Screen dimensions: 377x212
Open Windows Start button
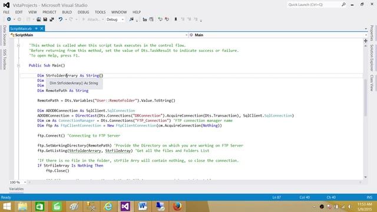[x=6, y=207]
